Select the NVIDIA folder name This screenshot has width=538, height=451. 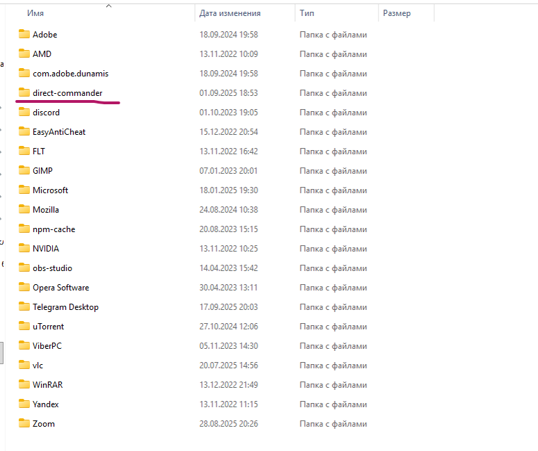tap(46, 249)
